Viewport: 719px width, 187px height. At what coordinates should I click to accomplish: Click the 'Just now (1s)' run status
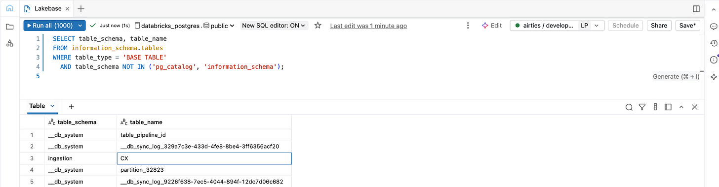(x=110, y=26)
